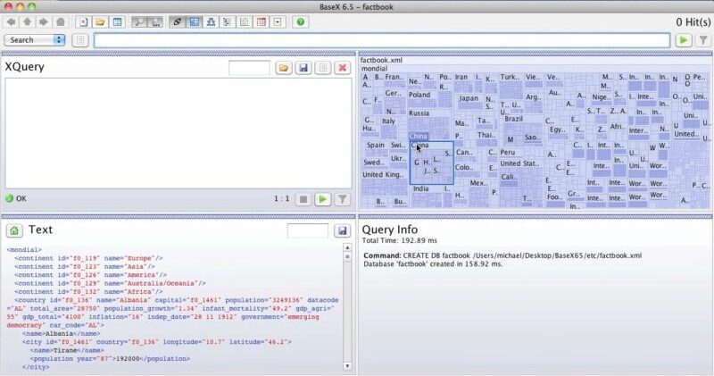Run query with XQuery panel play button
Image resolution: width=714 pixels, height=376 pixels.
[323, 199]
